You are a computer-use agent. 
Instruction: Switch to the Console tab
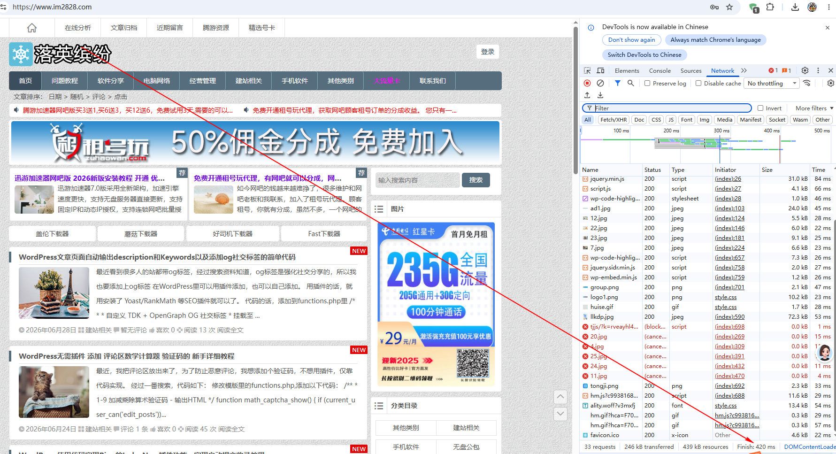(660, 70)
